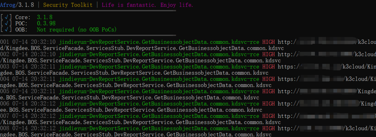Click result index 002
376x137 pixels.
coord(5,55)
